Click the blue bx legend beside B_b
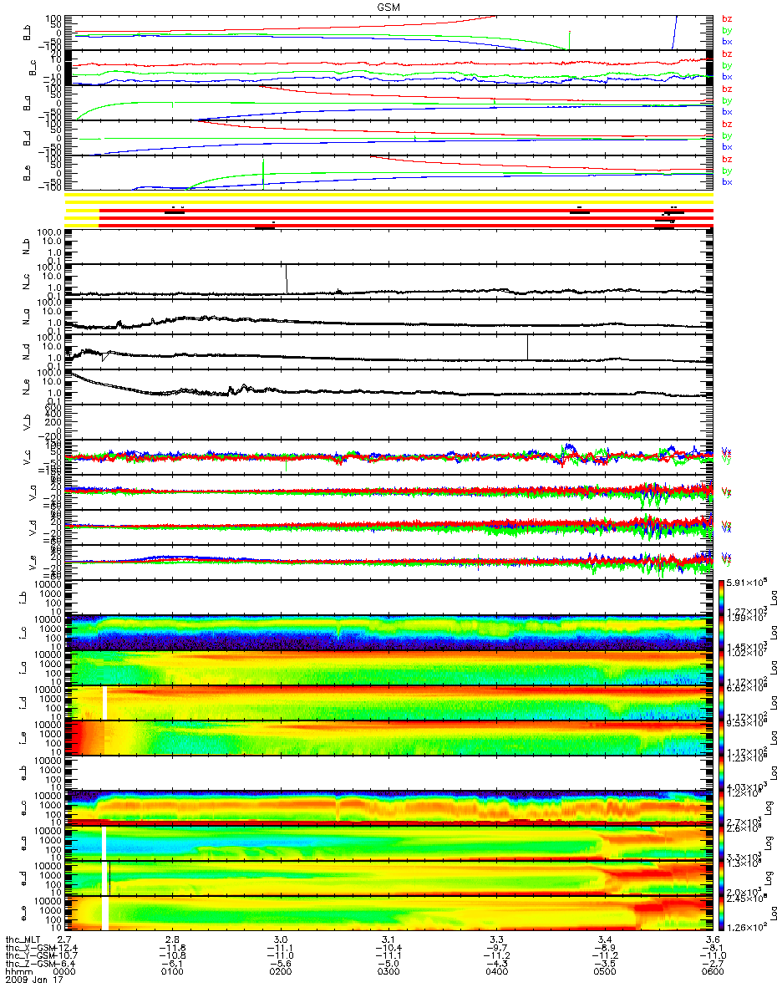The height and width of the screenshot is (1003, 777). (x=726, y=41)
